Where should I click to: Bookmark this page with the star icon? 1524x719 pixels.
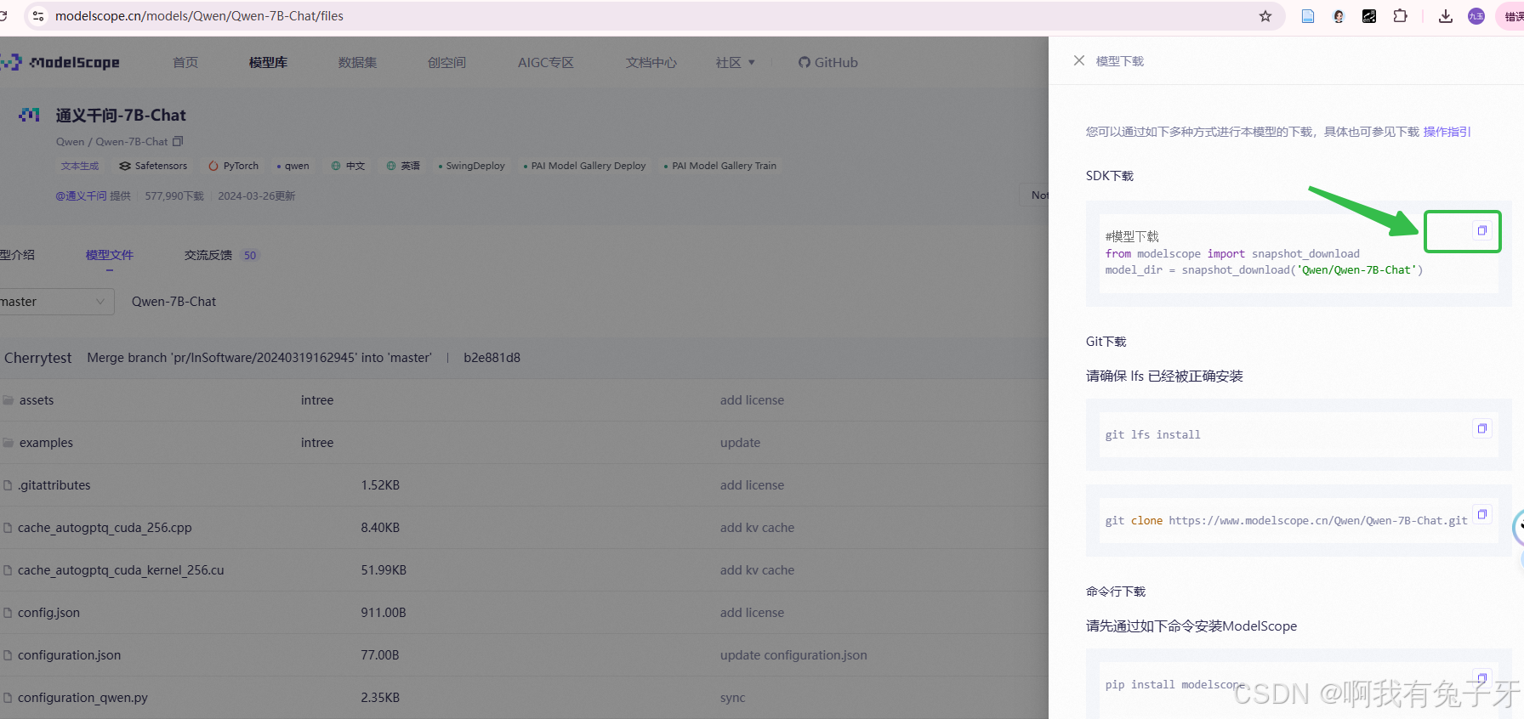pyautogui.click(x=1265, y=16)
